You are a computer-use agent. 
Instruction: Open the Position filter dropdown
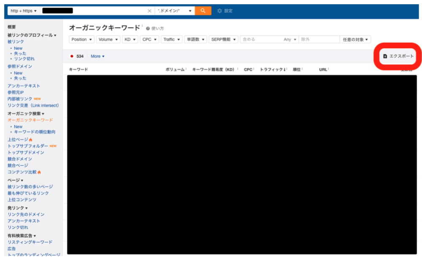tap(82, 40)
